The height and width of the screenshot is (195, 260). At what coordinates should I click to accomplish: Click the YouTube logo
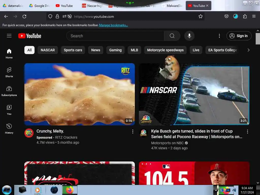30,36
